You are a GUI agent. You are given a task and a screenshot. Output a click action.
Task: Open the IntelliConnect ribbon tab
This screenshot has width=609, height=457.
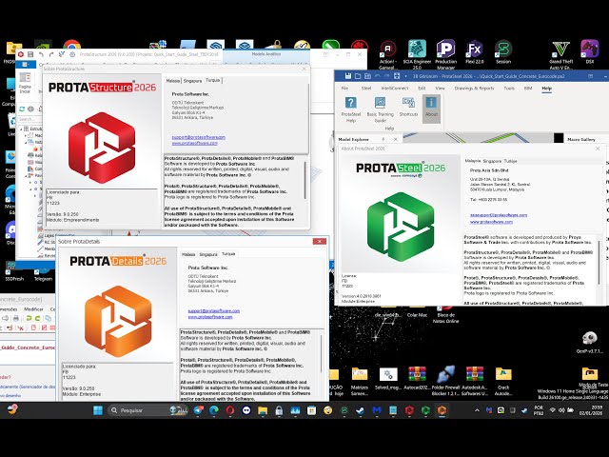tap(395, 89)
